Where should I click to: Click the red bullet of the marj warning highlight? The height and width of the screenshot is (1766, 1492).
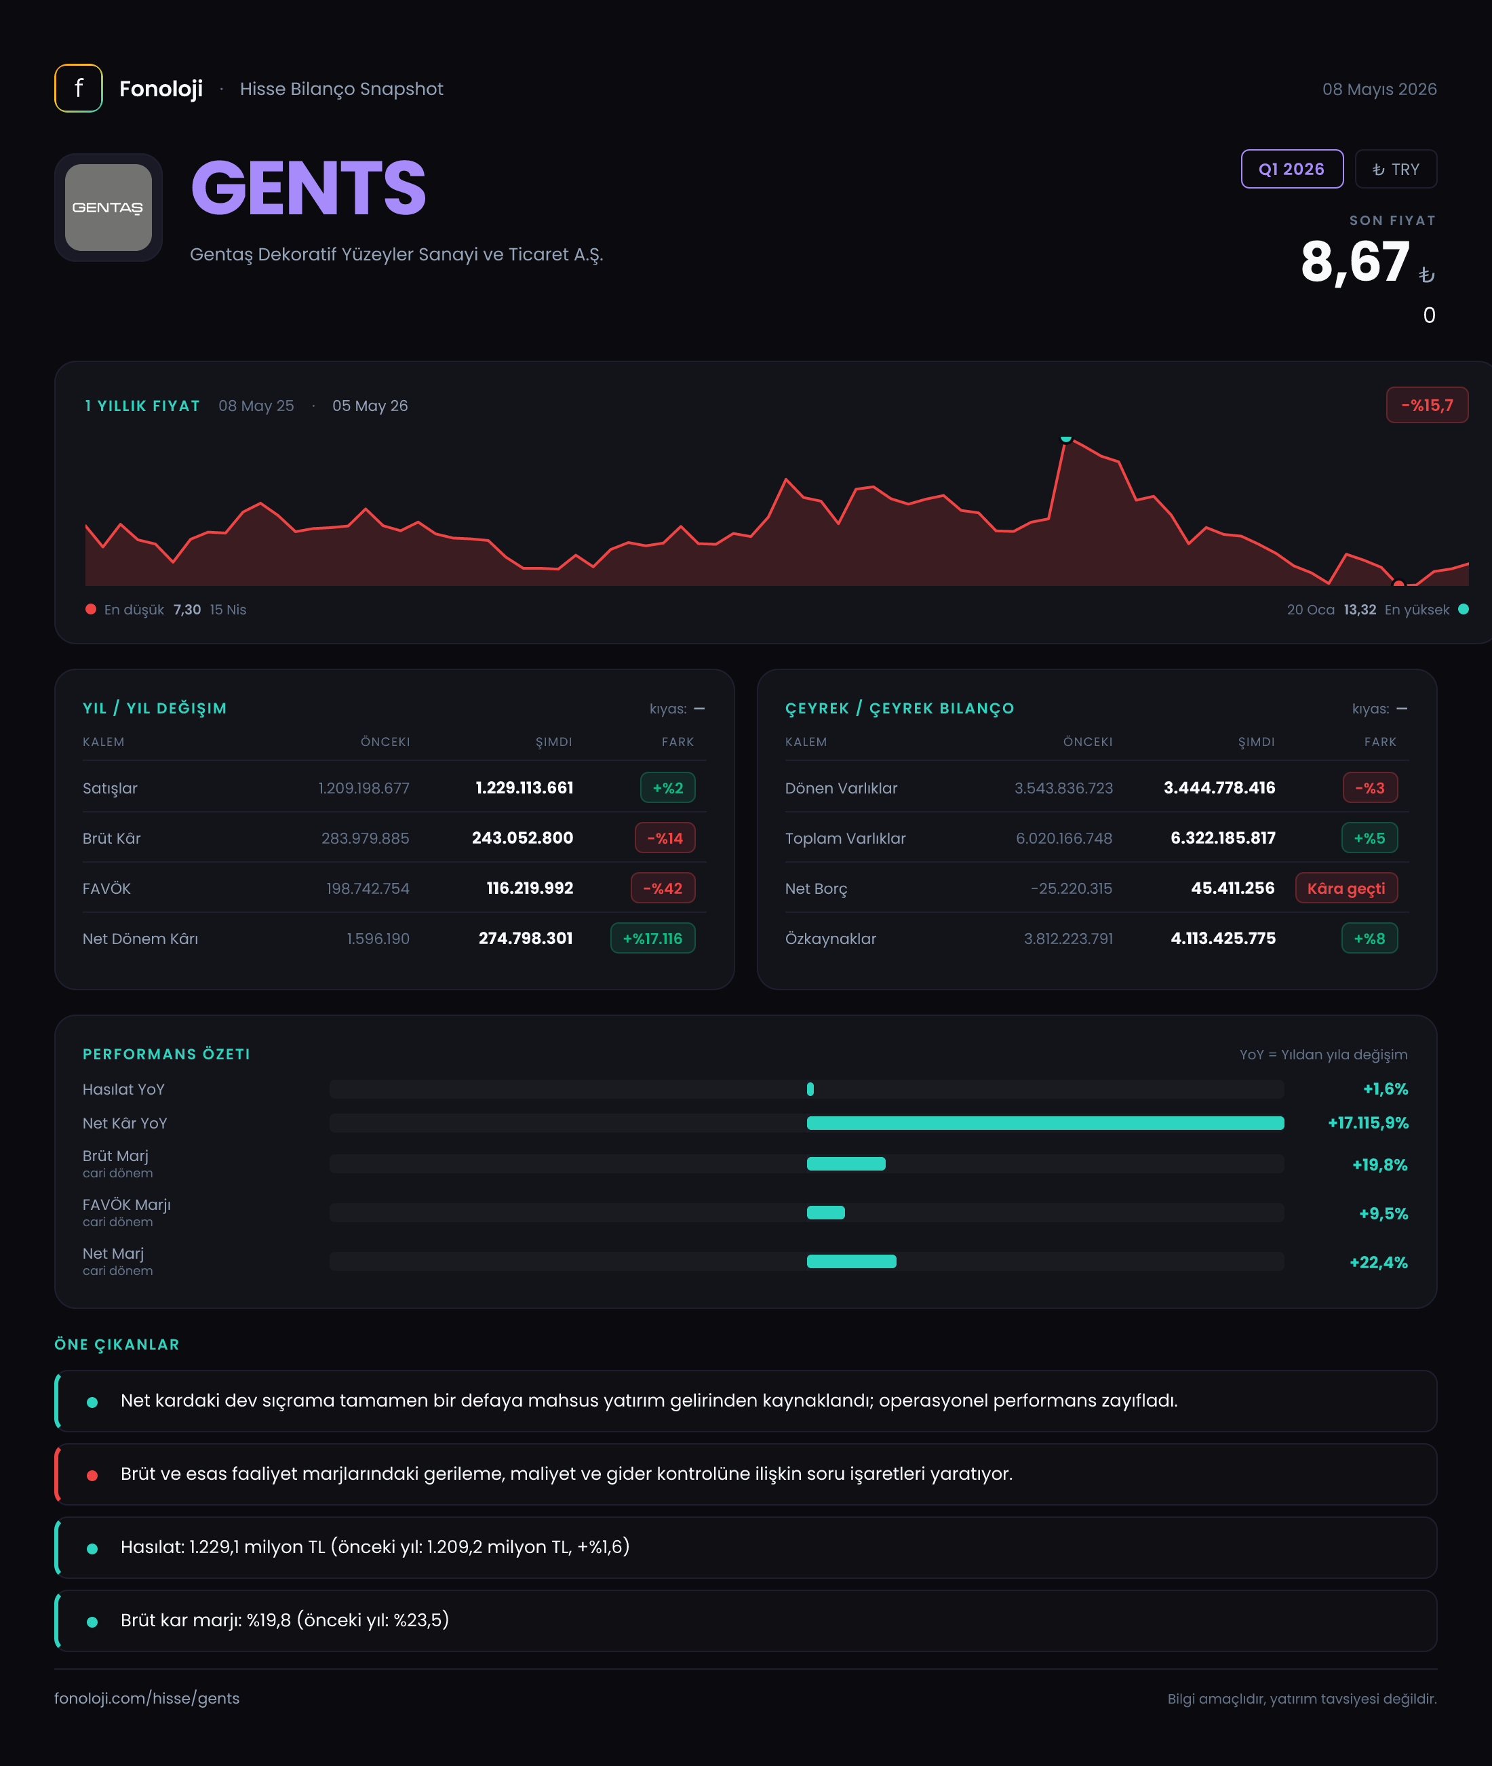(x=92, y=1476)
